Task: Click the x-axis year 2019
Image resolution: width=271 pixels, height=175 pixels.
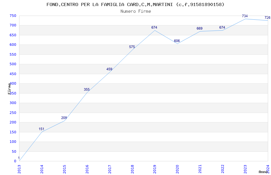Action: (x=155, y=169)
